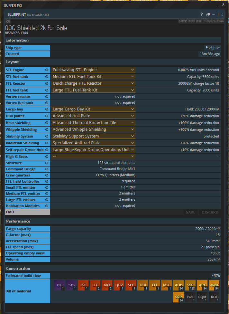Viewport: 229px width, 314px height.
Task: Select the QCR material tile
Action: click(x=119, y=285)
